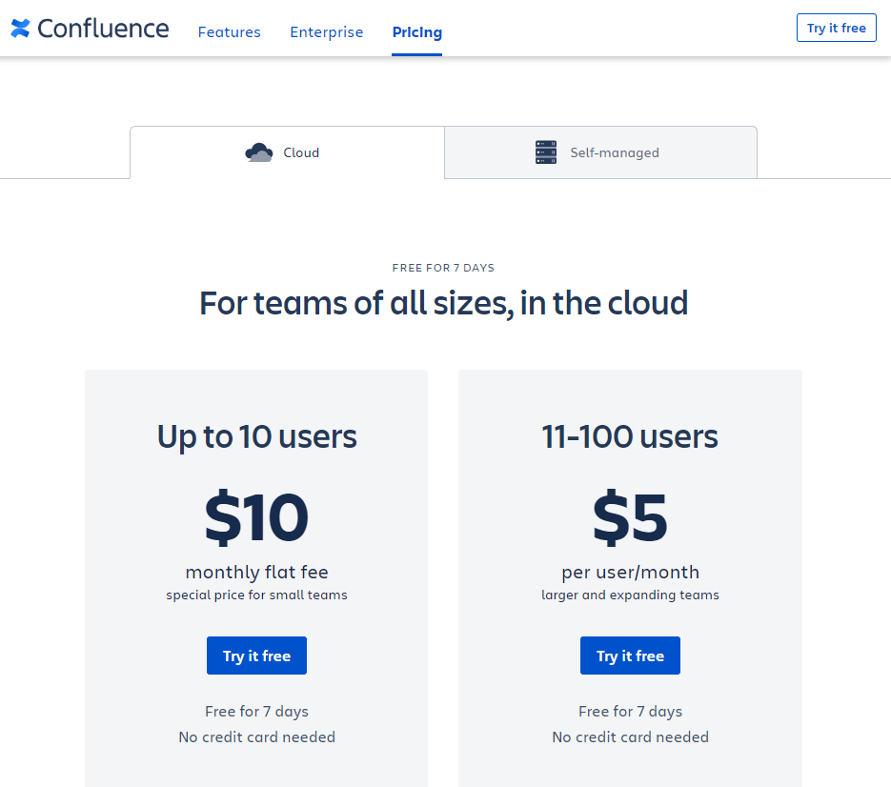This screenshot has height=787, width=891.
Task: Select the Cloud tab
Action: click(286, 151)
